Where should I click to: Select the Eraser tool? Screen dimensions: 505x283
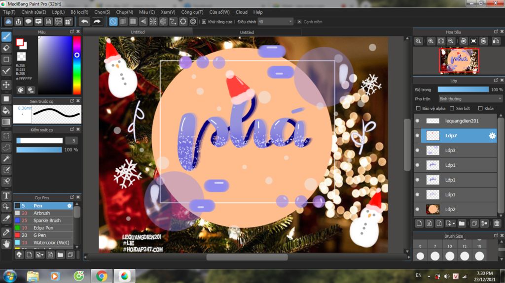tap(6, 48)
